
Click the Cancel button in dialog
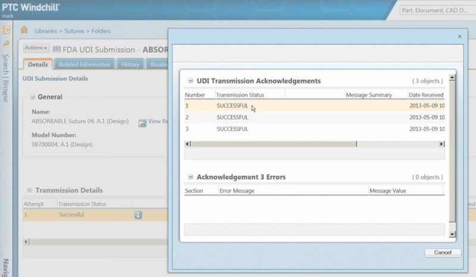tap(443, 253)
